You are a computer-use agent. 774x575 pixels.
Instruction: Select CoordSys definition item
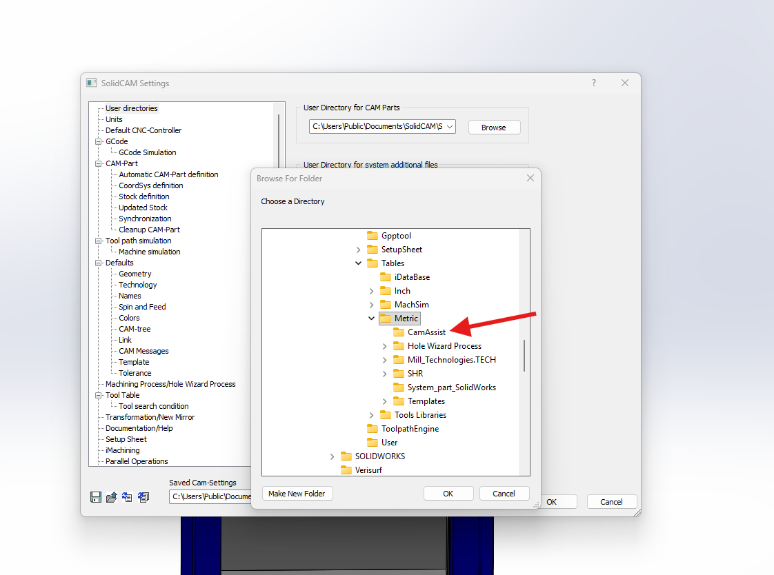point(150,185)
